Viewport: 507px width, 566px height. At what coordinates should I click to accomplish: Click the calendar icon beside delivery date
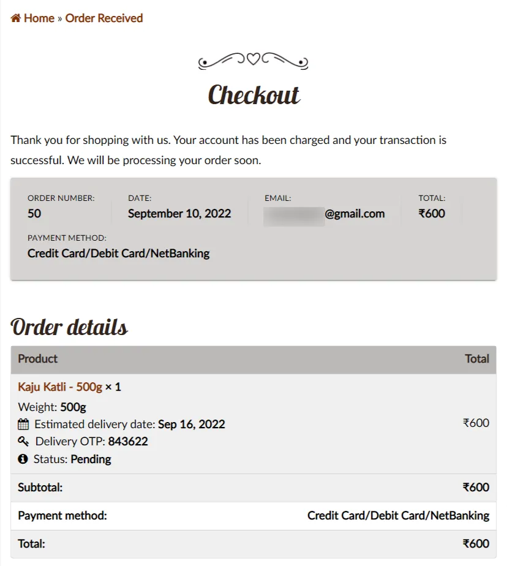click(x=23, y=424)
